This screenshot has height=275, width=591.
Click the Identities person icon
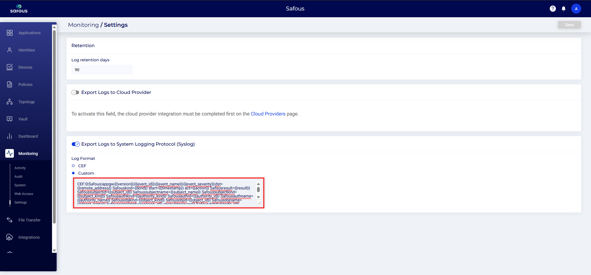(10, 50)
